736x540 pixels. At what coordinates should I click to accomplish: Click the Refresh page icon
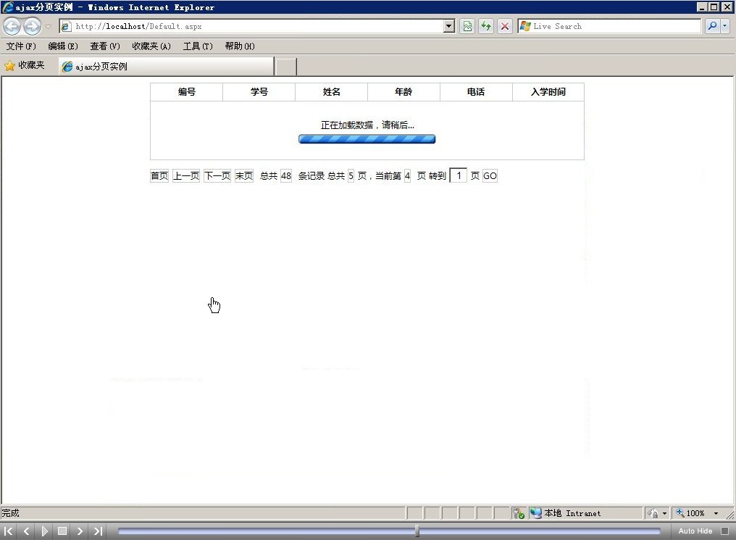486,27
